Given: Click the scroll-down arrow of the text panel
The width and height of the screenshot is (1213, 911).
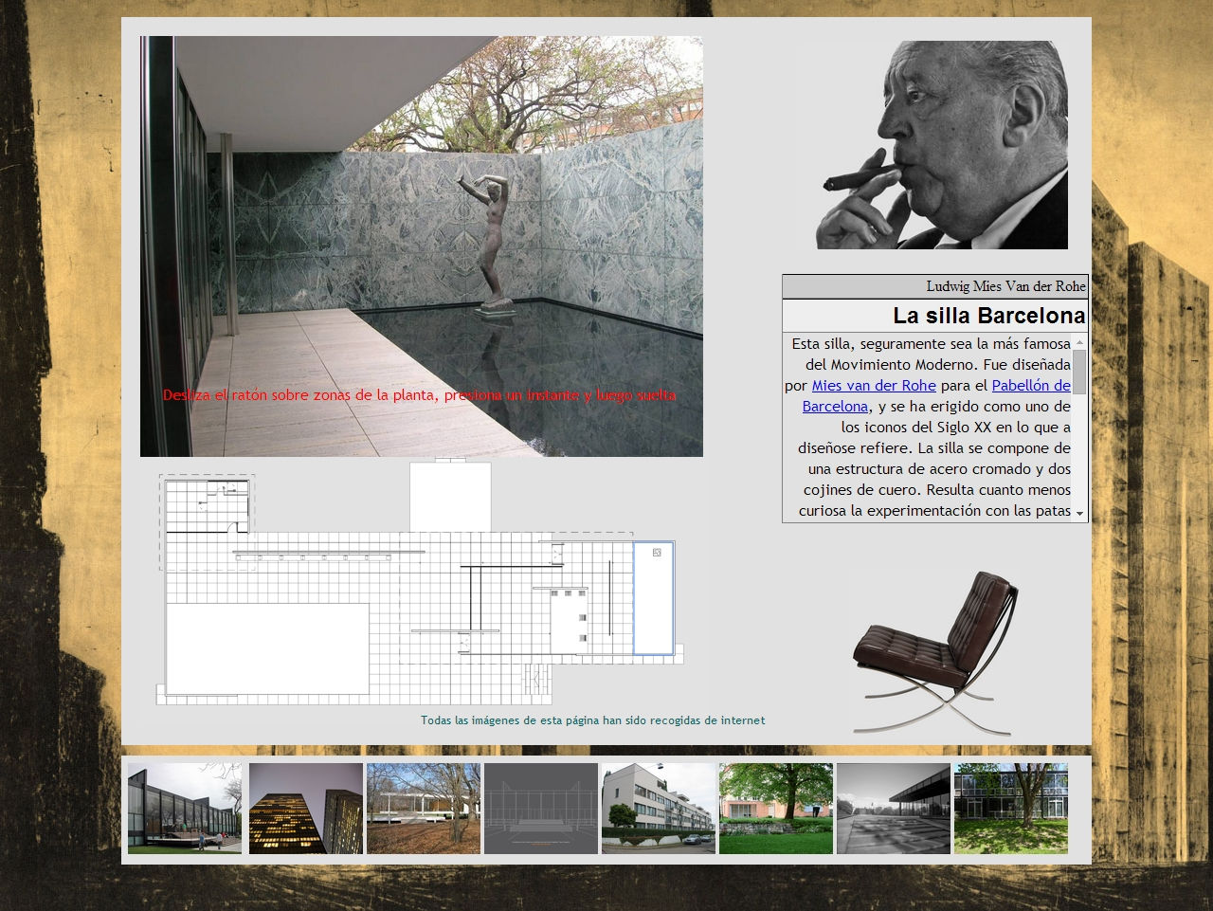Looking at the screenshot, I should [1079, 513].
